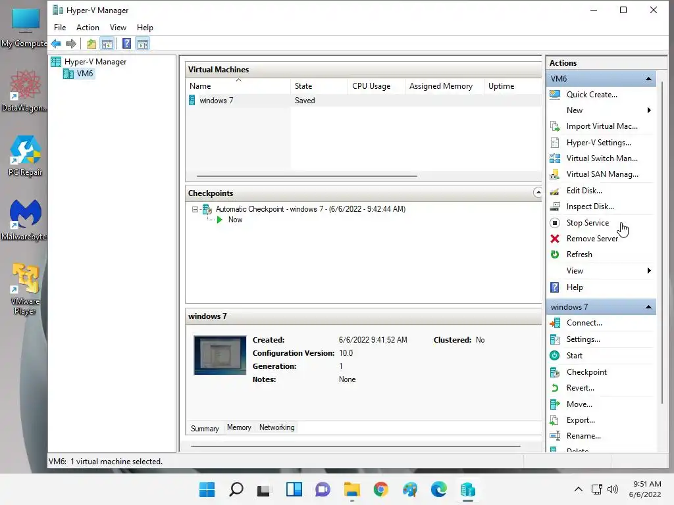This screenshot has height=505, width=674.
Task: Click Stop Service action
Action: pyautogui.click(x=587, y=223)
